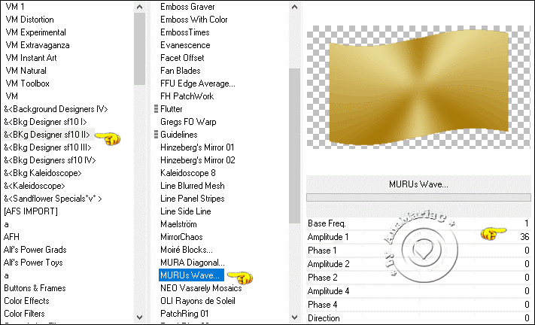Choose the Gregs FO Warp filter
This screenshot has height=325, width=535.
188,122
